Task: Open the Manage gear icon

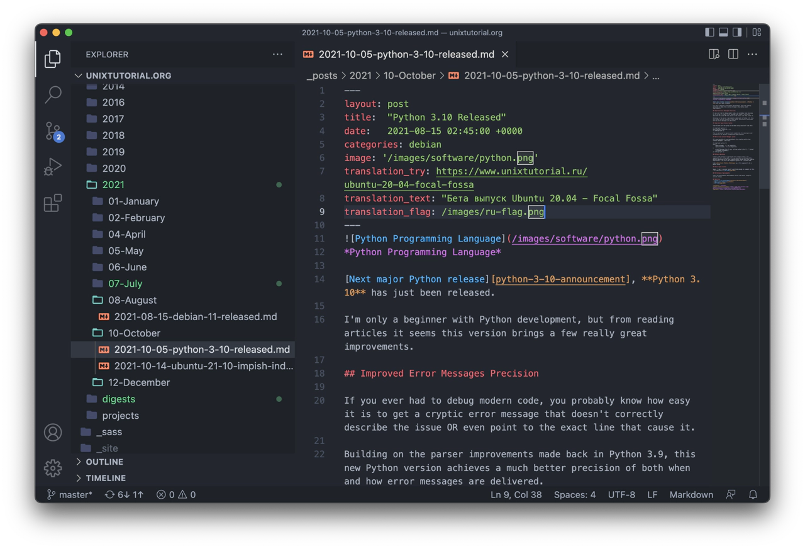Action: 53,468
